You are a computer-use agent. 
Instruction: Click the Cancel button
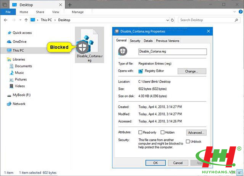[178, 163]
